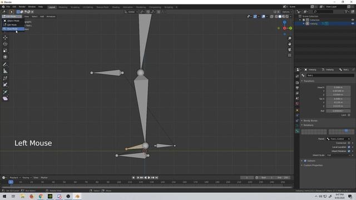Open the Armature menu in viewport header
356x200 pixels.
click(x=51, y=16)
